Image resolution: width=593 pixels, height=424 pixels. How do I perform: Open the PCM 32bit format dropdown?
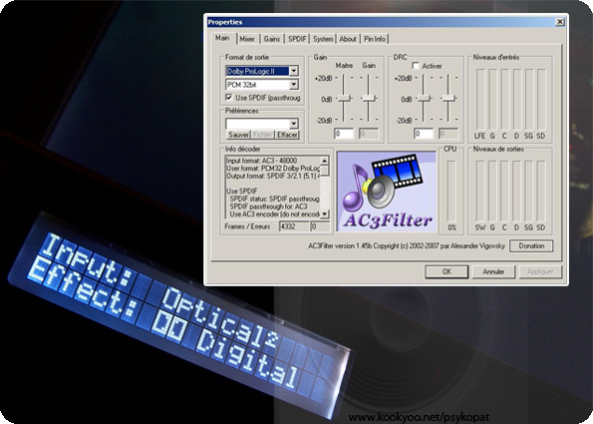[x=294, y=85]
